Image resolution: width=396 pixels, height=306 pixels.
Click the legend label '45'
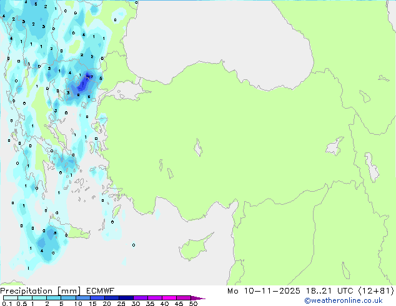click(x=179, y=304)
